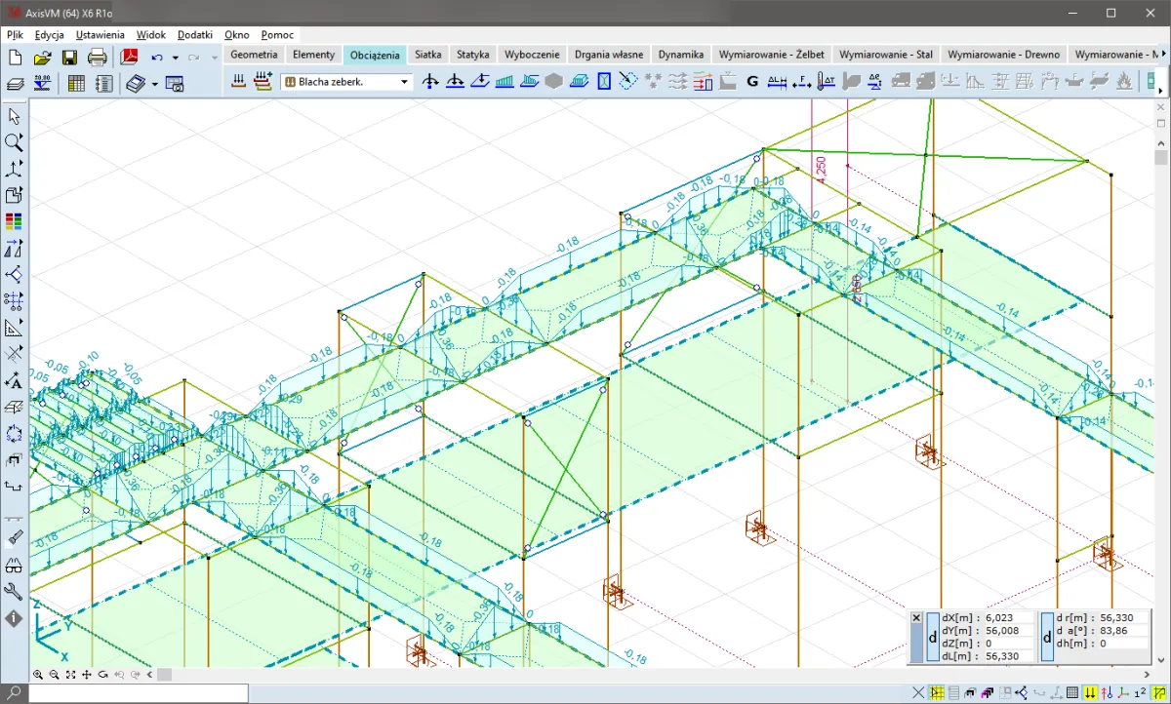Click the search input field at the bottom
This screenshot has width=1171, height=704.
point(137,693)
